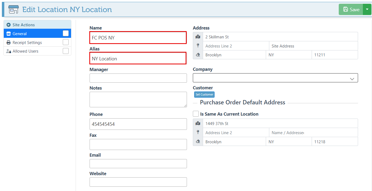
Task: Click the back arrow icon in Site Actions
Action: 8,25
